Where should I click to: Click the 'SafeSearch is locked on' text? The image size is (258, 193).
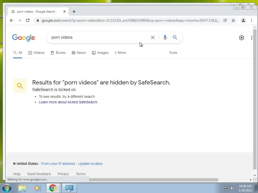pyautogui.click(x=54, y=90)
